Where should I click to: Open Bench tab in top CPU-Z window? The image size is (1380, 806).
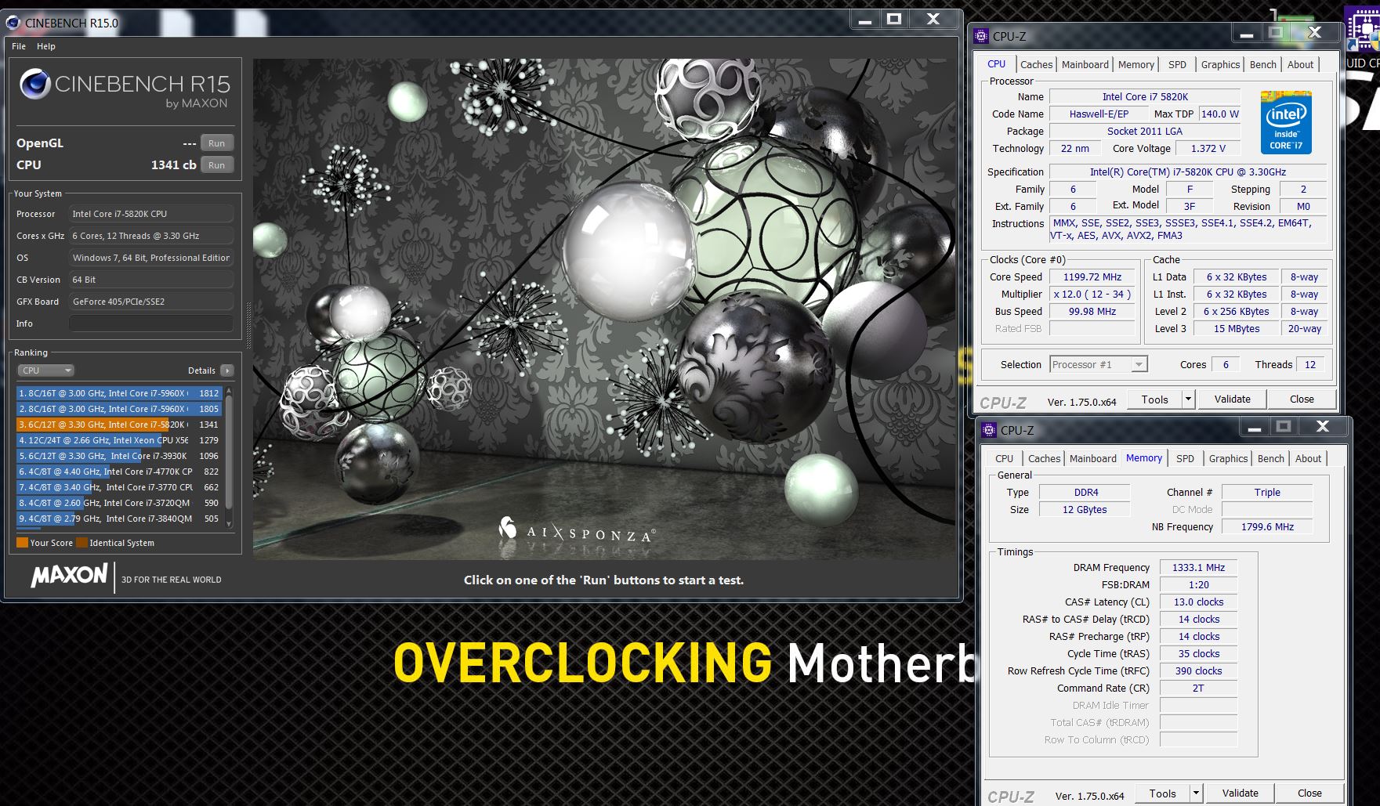pyautogui.click(x=1262, y=65)
